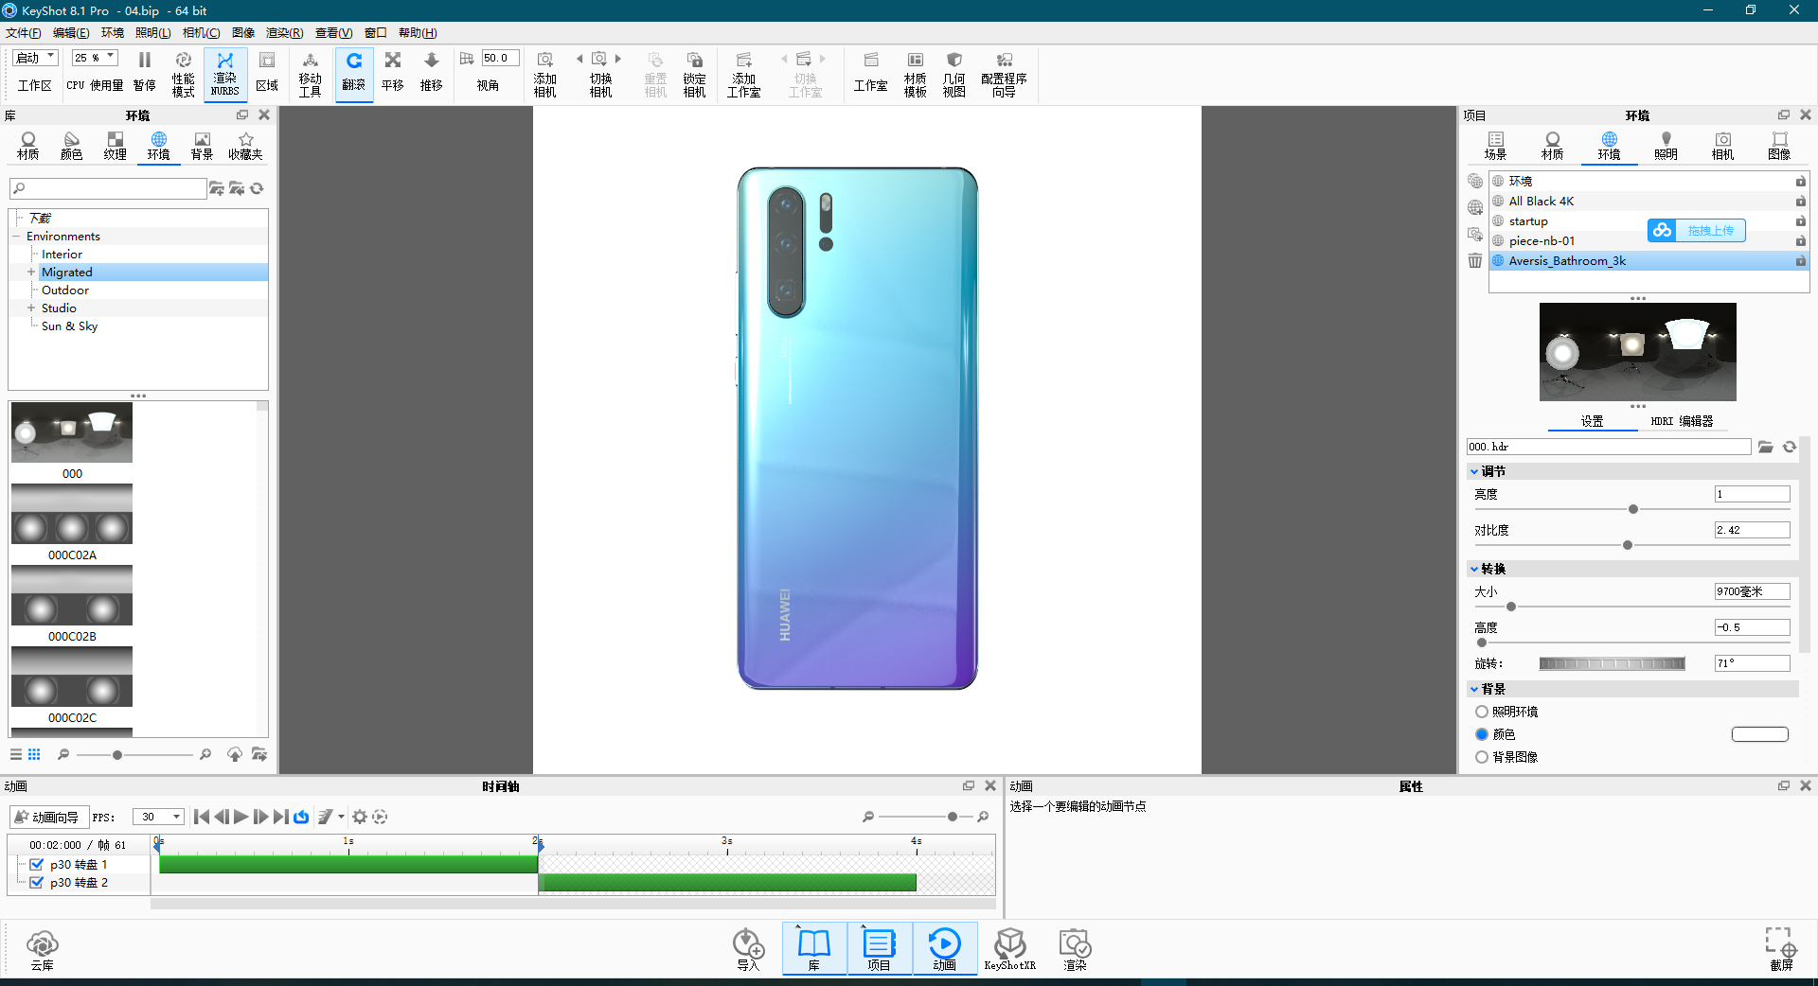The image size is (1818, 986).
Task: Toggle lock on Aversis_Bathroom_3k environment
Action: (x=1800, y=260)
